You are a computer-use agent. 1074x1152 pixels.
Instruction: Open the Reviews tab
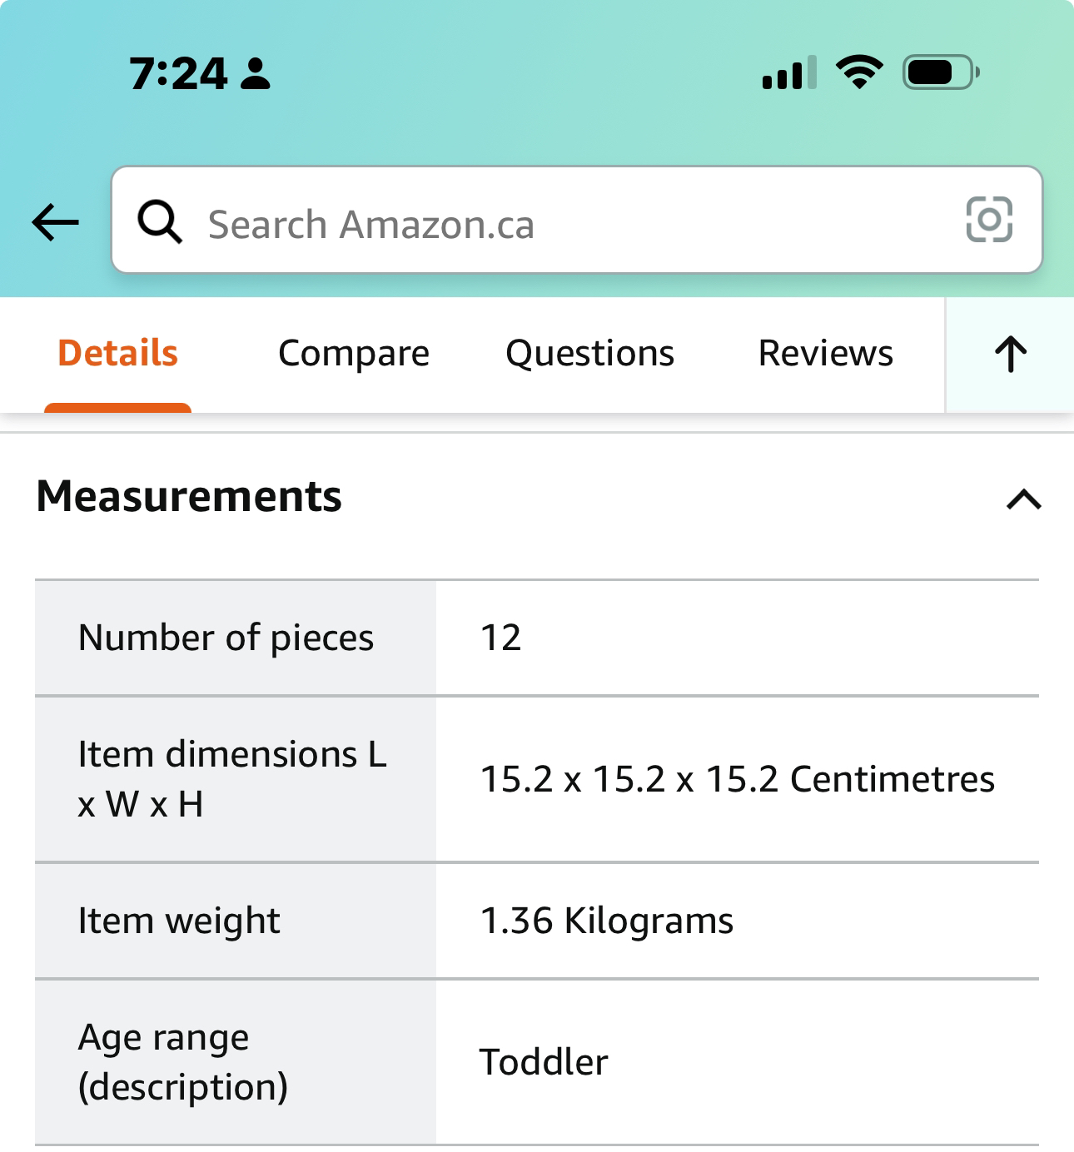point(825,354)
